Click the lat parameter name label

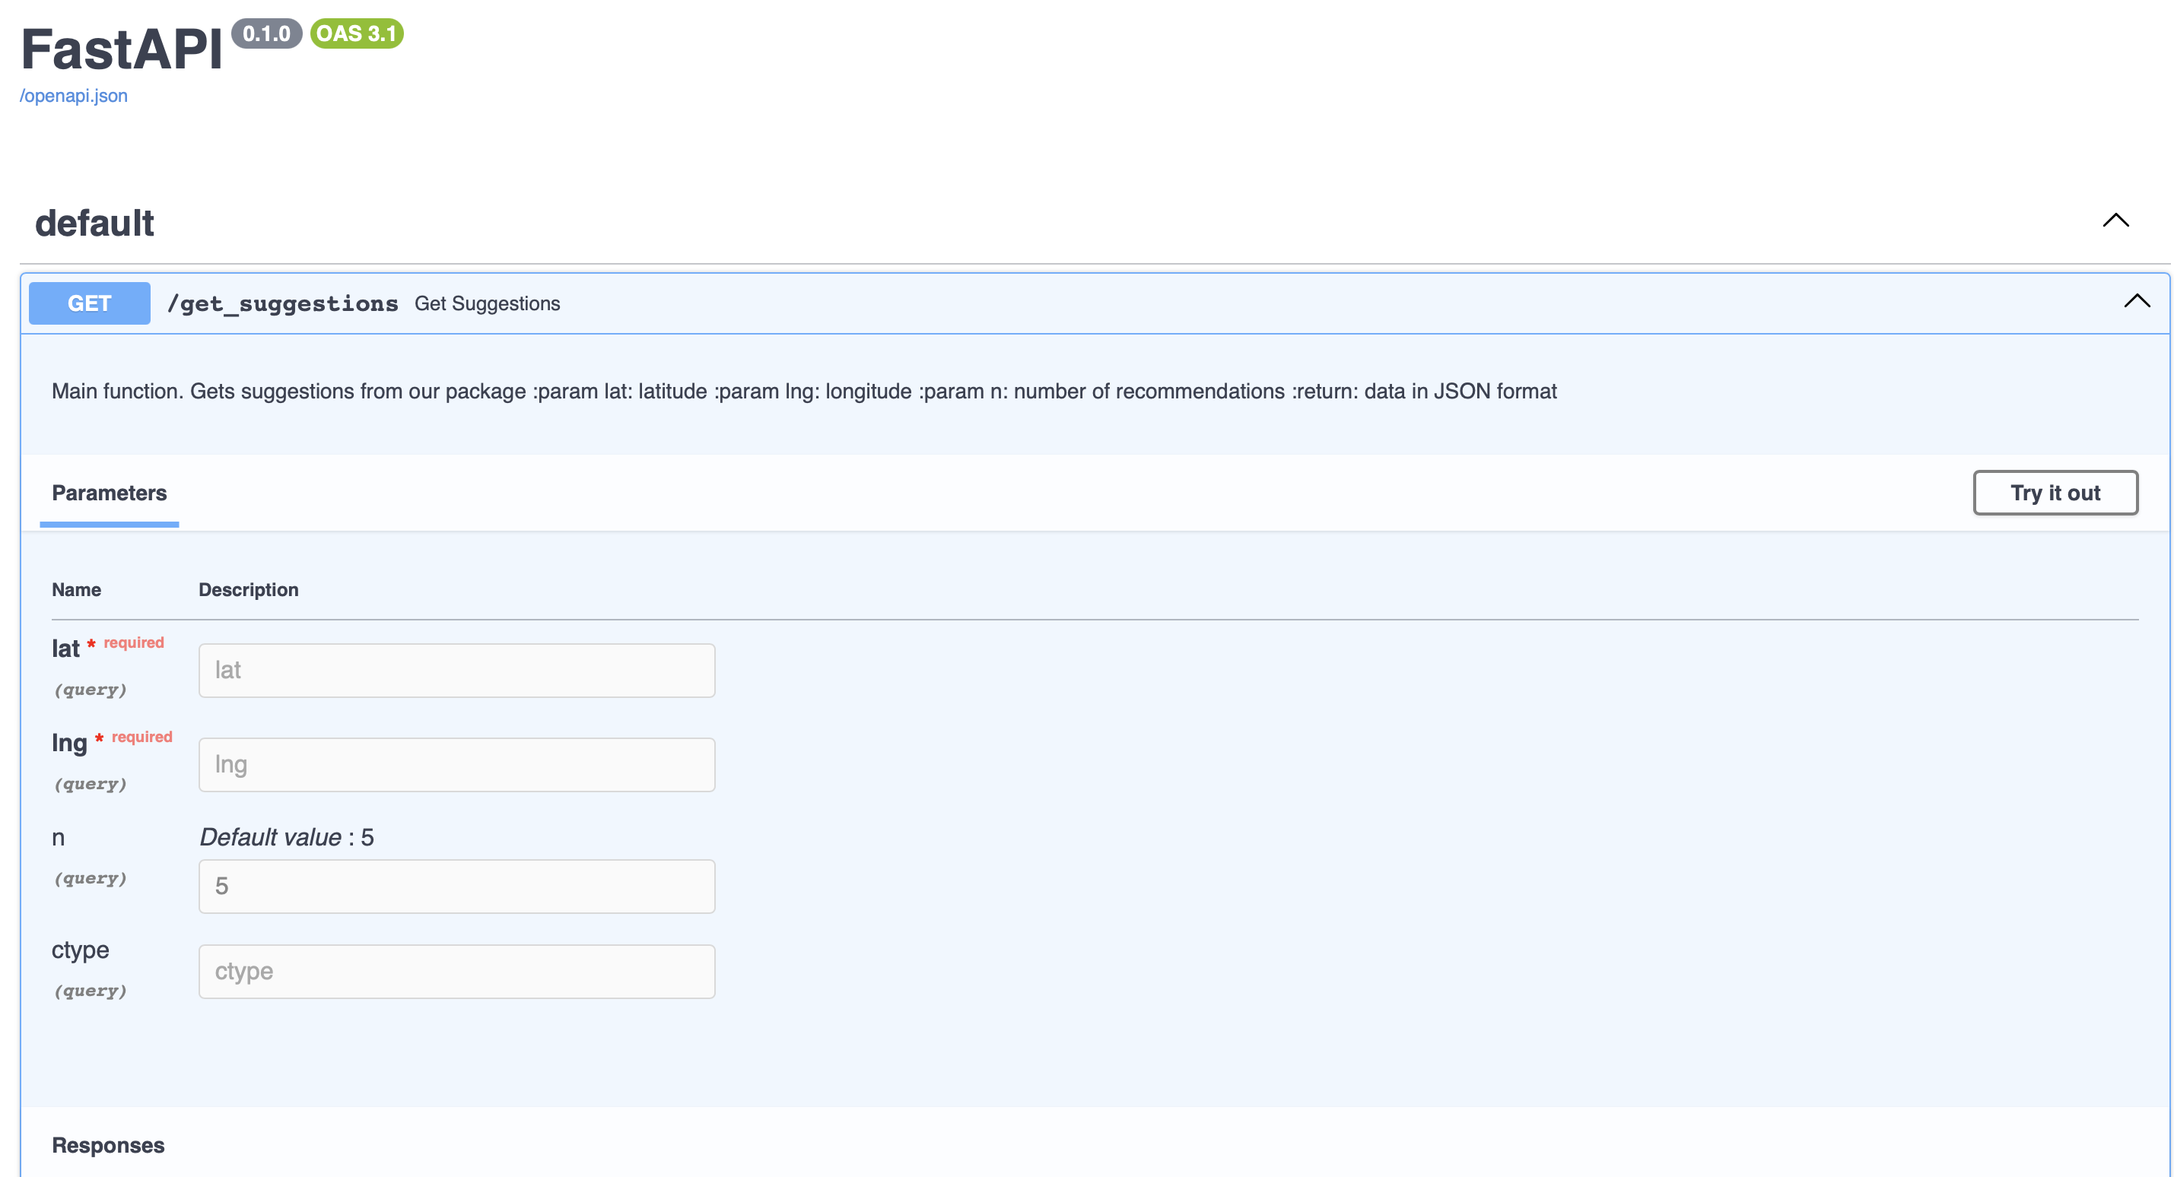pos(66,648)
